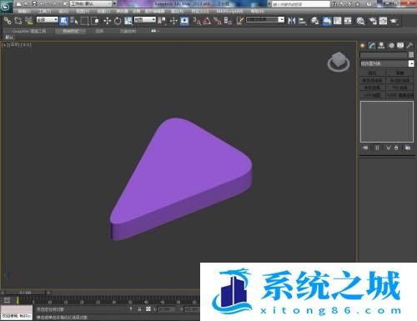Click the Select and Link tool
Image resolution: width=417 pixels, height=321 pixels.
click(8, 21)
